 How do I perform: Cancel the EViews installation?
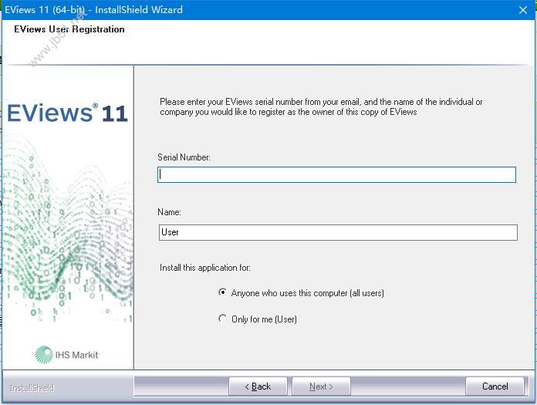click(495, 386)
